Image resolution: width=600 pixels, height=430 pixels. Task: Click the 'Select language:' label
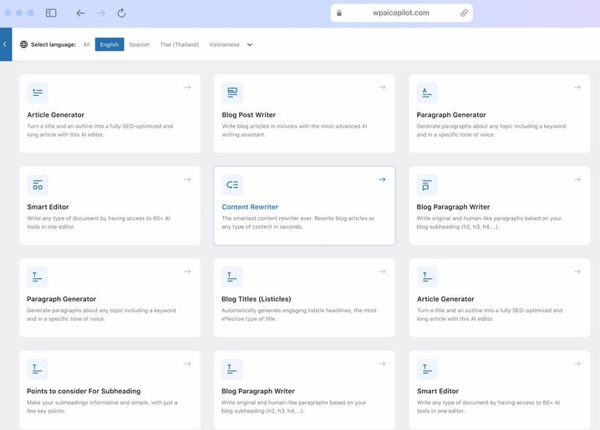tap(53, 44)
